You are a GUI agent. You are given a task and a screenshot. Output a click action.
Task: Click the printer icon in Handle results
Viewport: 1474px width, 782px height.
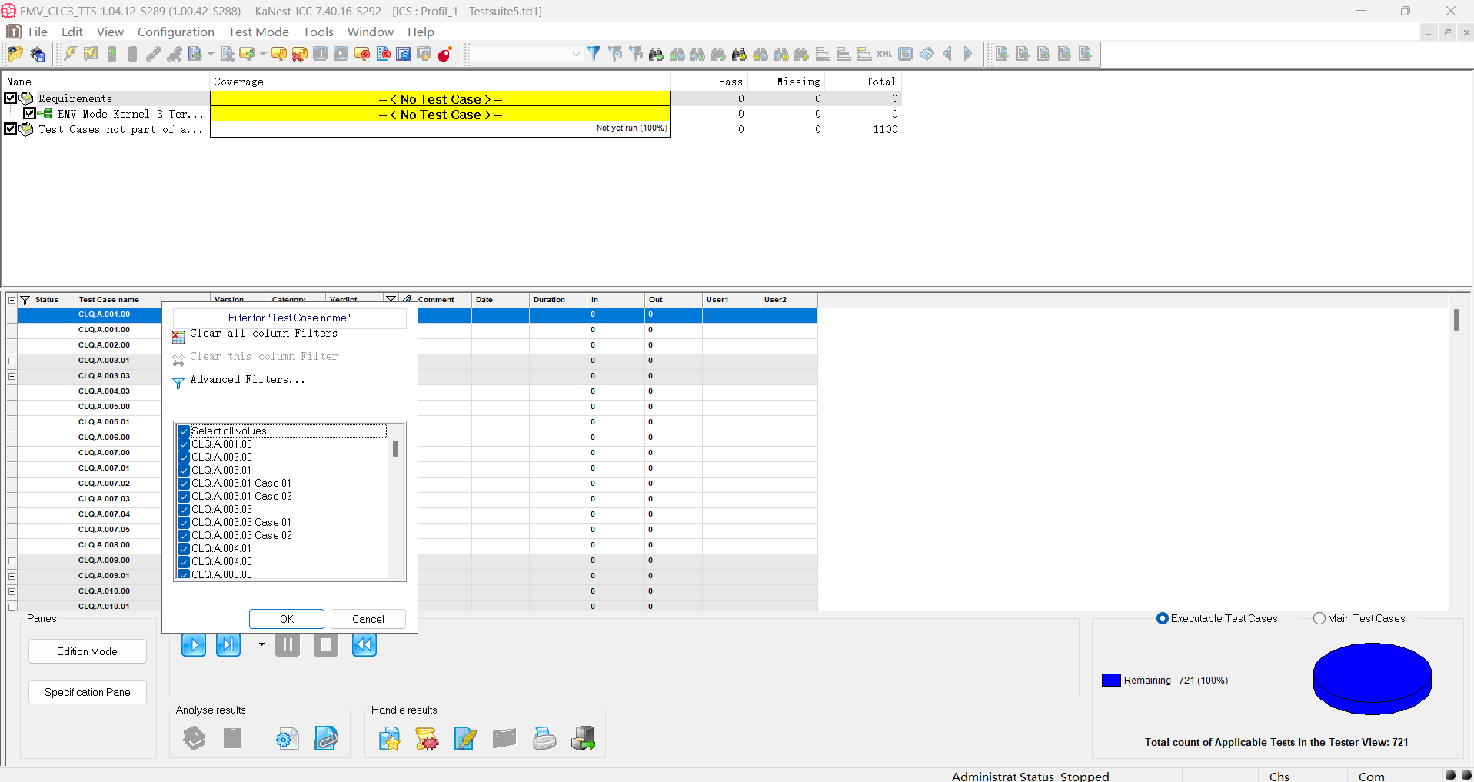pos(544,738)
